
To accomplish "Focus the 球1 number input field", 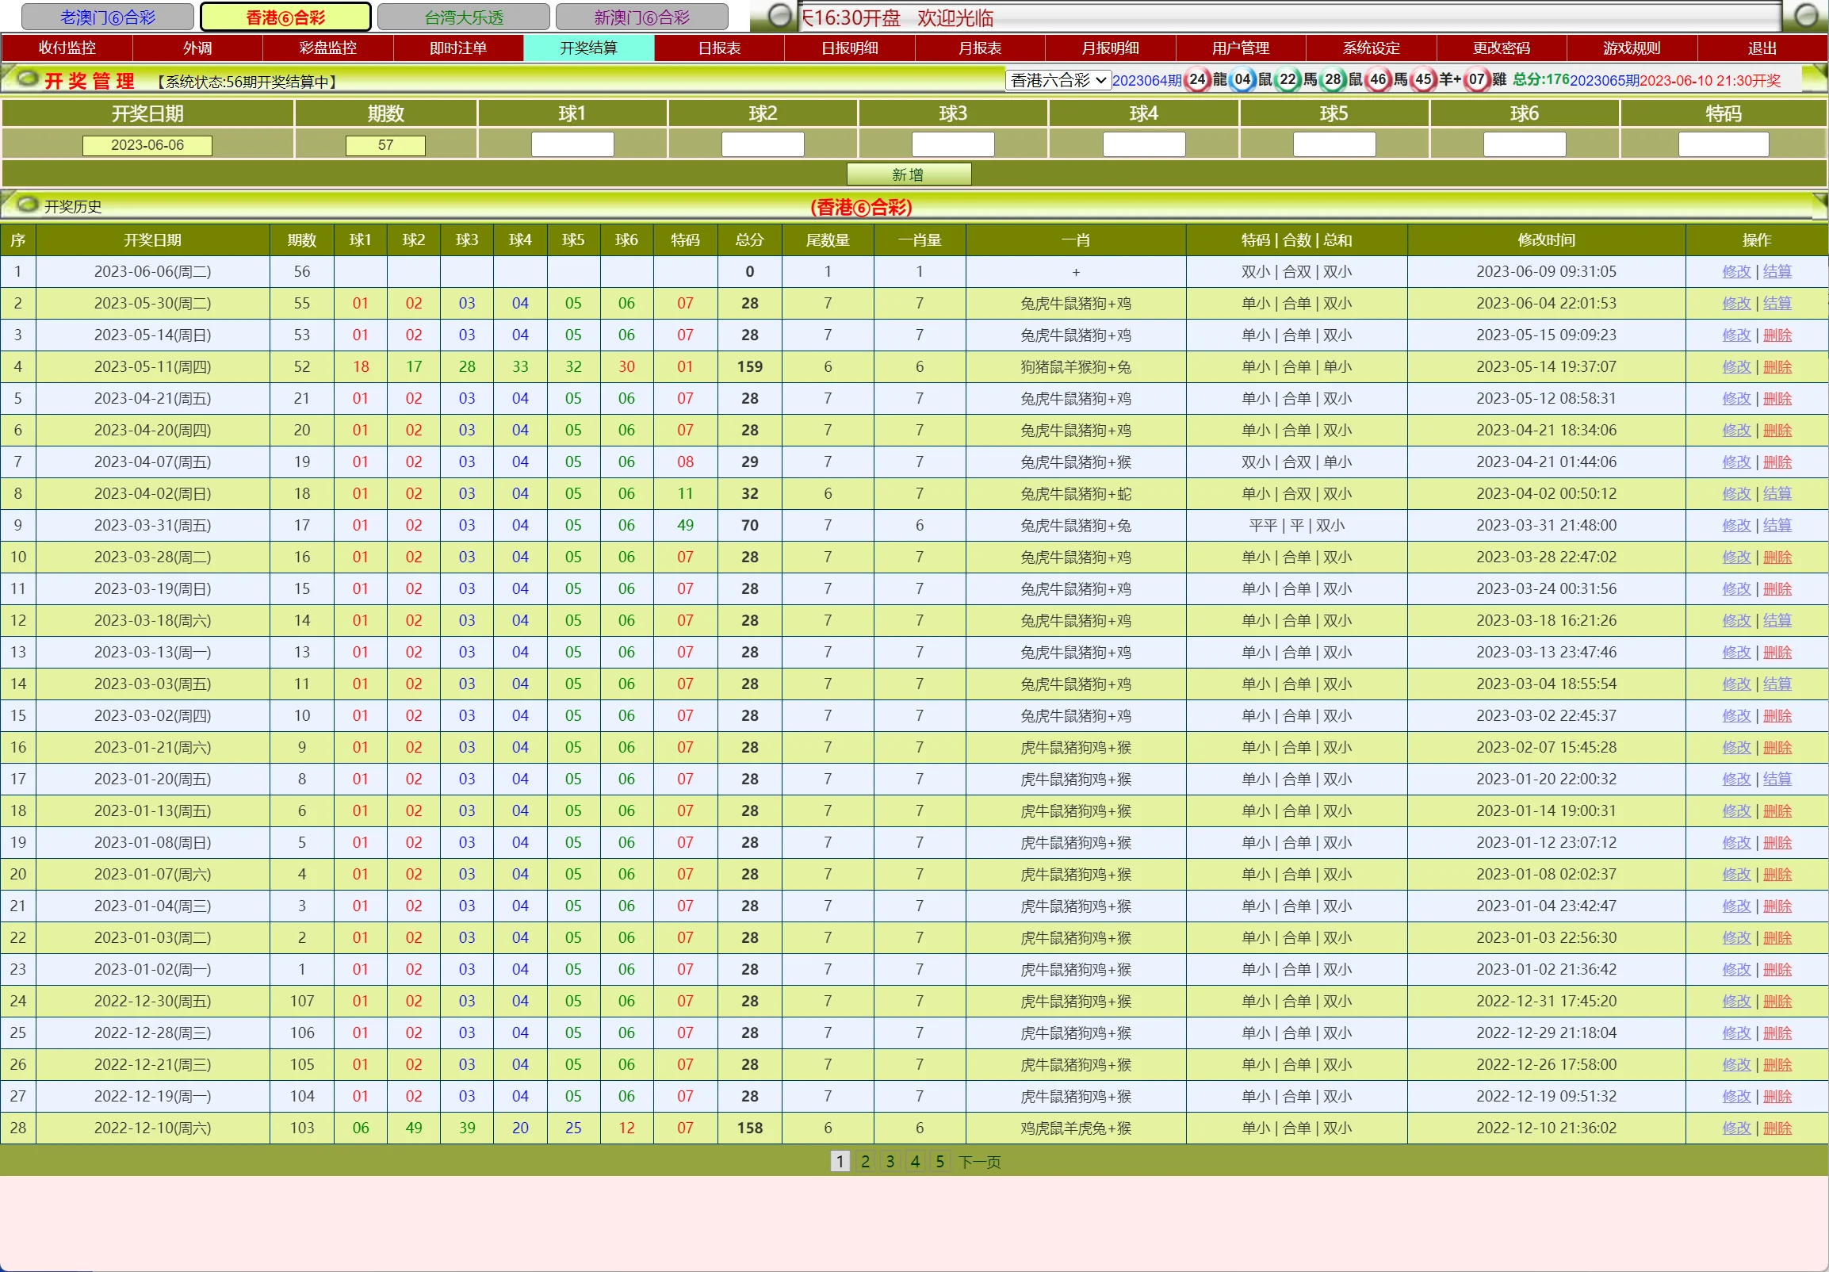I will tap(572, 145).
